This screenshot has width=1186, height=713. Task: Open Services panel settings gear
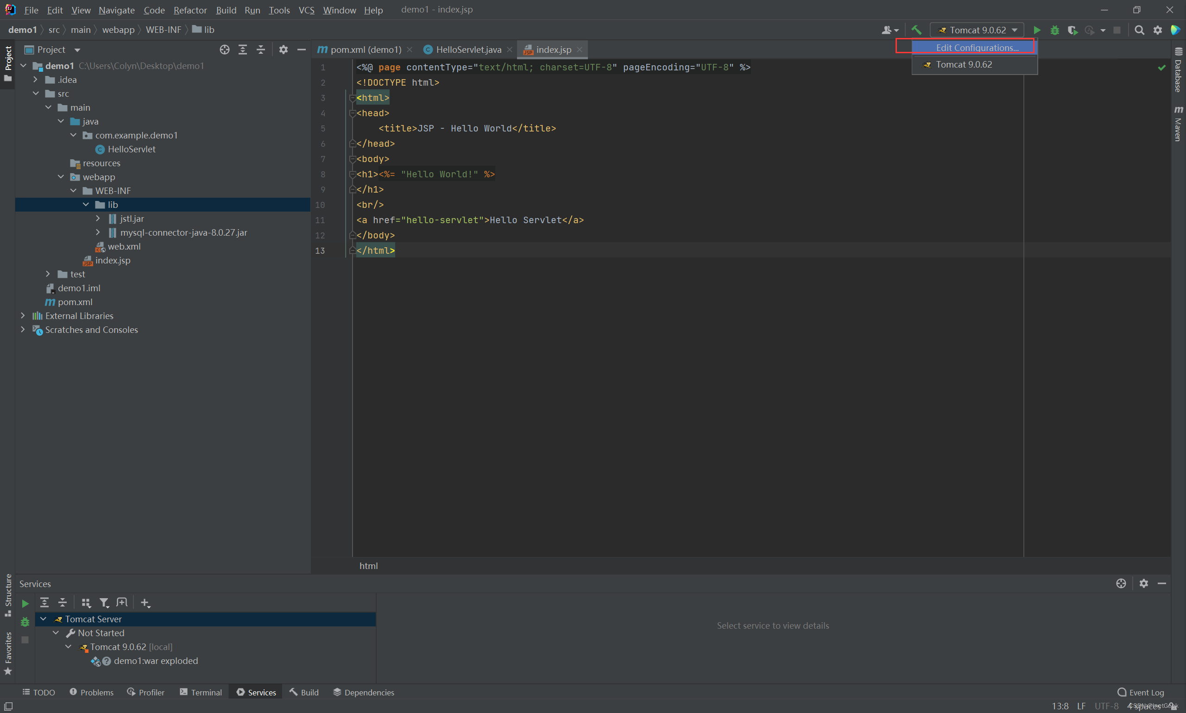[x=1143, y=583]
